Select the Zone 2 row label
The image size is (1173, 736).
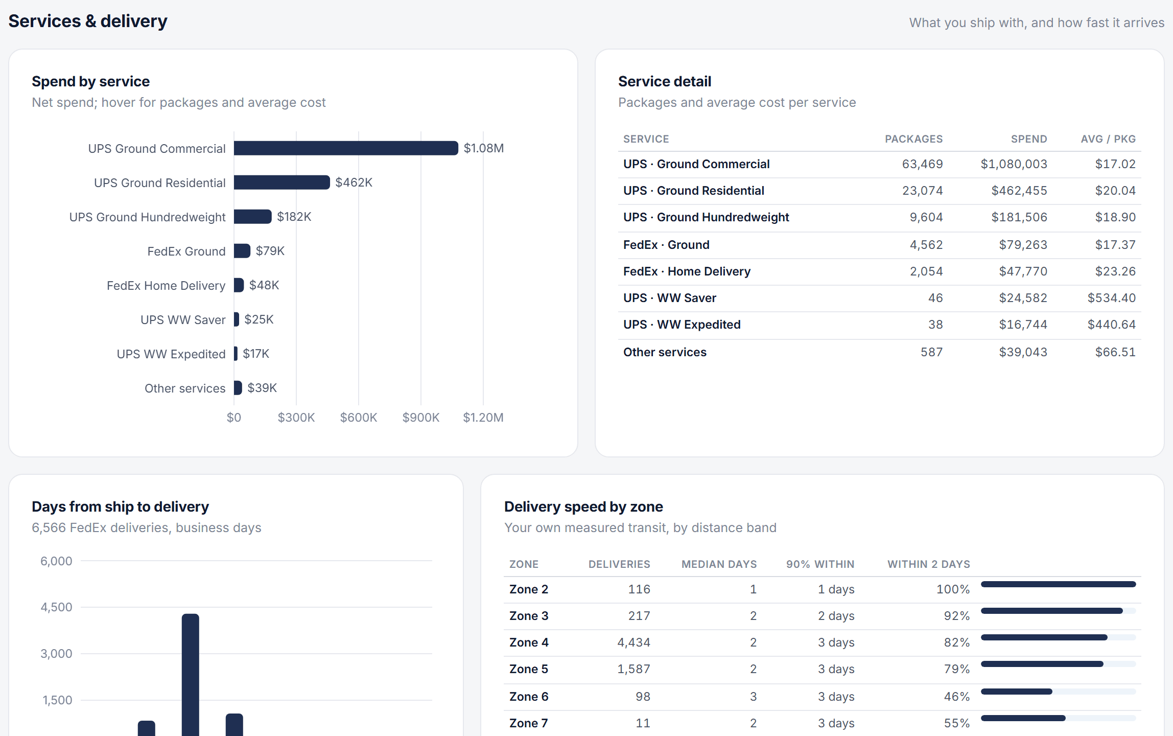[528, 589]
